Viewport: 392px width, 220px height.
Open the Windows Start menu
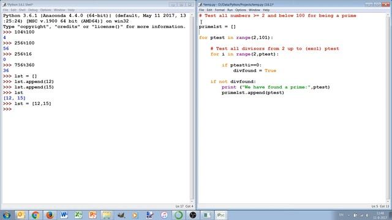click(7, 215)
